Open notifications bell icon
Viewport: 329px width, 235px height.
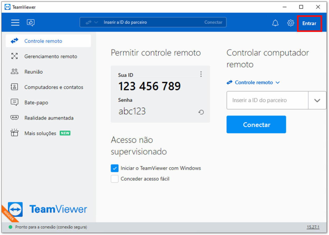click(x=275, y=23)
